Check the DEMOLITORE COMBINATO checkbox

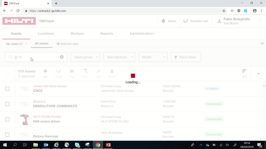pos(7,104)
